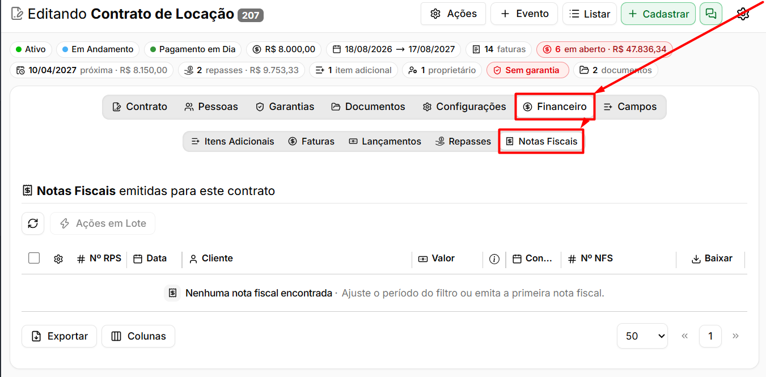Select the Configurações tab
The width and height of the screenshot is (766, 377).
[464, 107]
